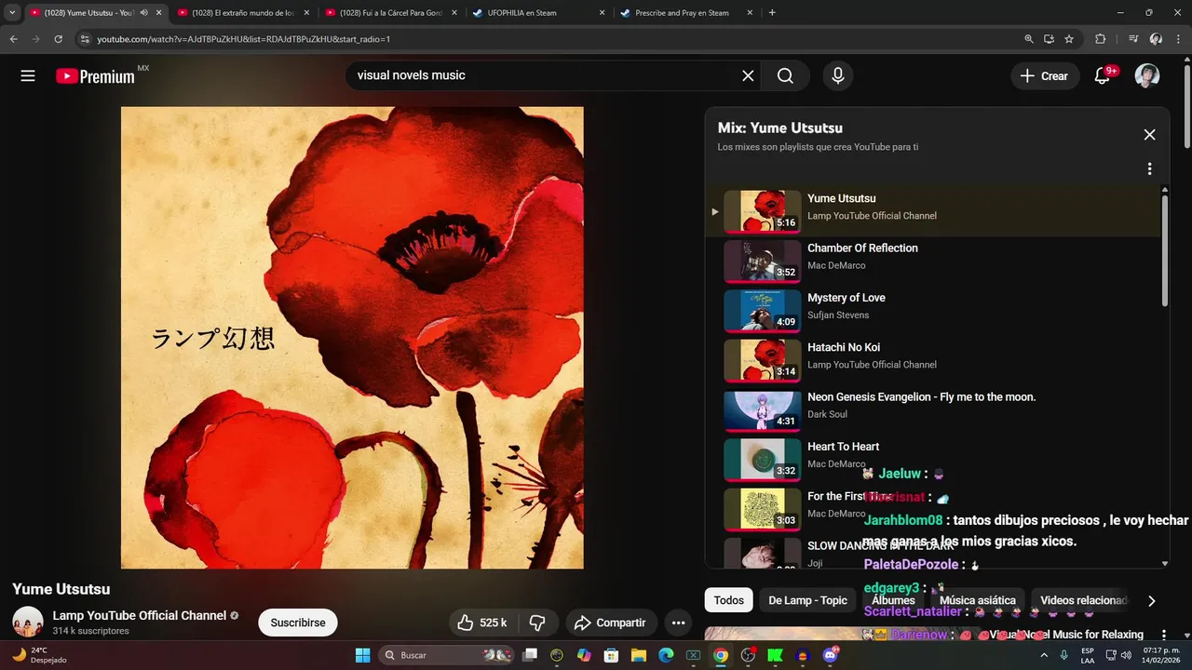This screenshot has height=670, width=1192.
Task: Open taskbar clock showing 07:17 p. m.
Action: point(1159,655)
